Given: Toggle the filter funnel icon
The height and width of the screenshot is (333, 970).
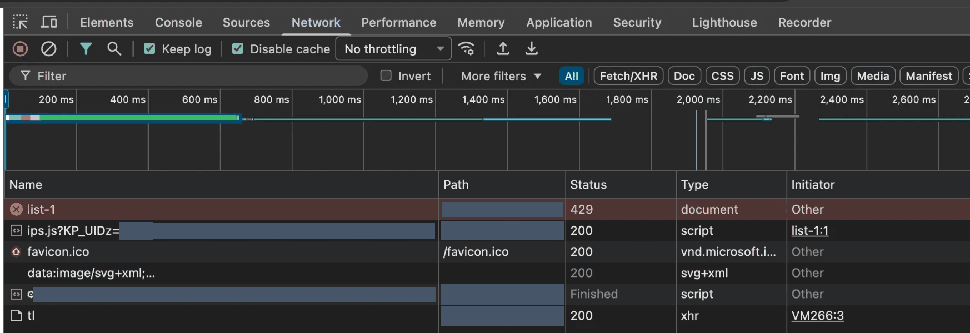Looking at the screenshot, I should 86,49.
